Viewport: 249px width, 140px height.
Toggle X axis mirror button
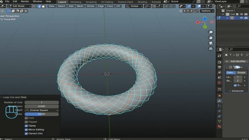pos(184,11)
